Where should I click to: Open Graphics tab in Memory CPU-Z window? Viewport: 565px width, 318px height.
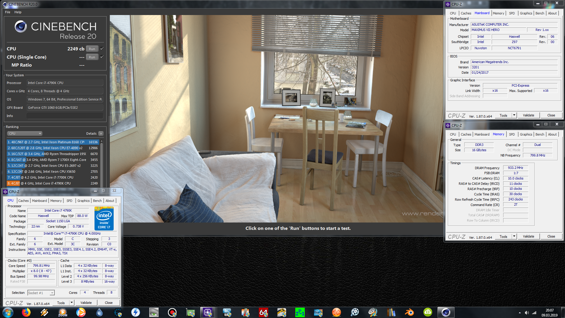point(526,134)
